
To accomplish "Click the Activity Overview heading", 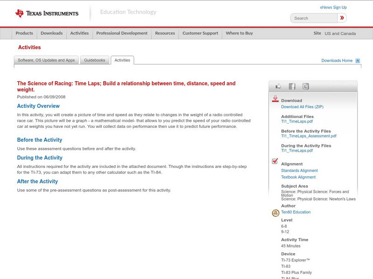I will 38,106.
